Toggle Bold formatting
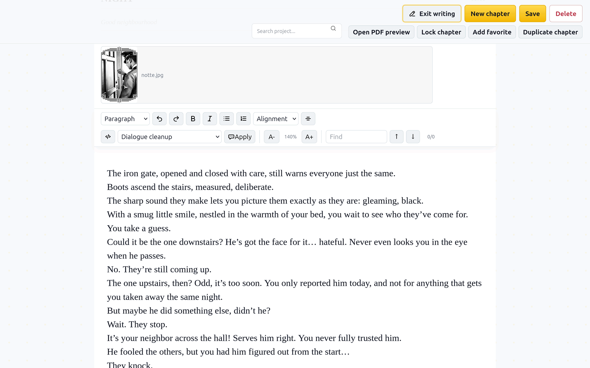This screenshot has width=590, height=368. click(x=193, y=119)
